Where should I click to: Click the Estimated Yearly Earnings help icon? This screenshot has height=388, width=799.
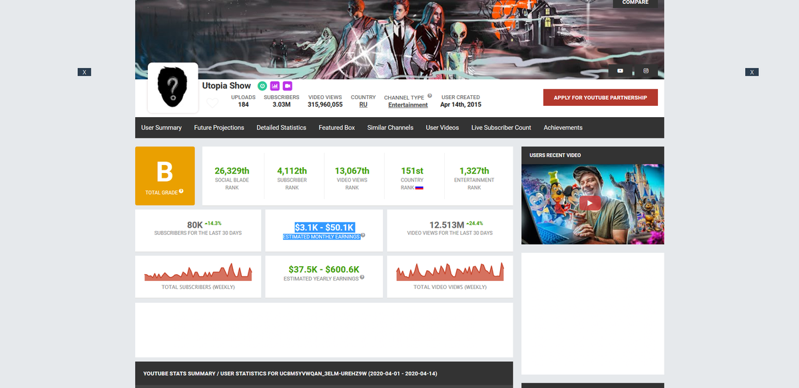pos(362,277)
